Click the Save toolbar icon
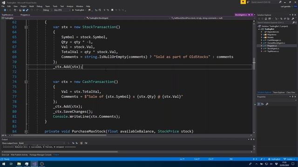Image resolution: width=298 pixels, height=167 pixels. 24,10
